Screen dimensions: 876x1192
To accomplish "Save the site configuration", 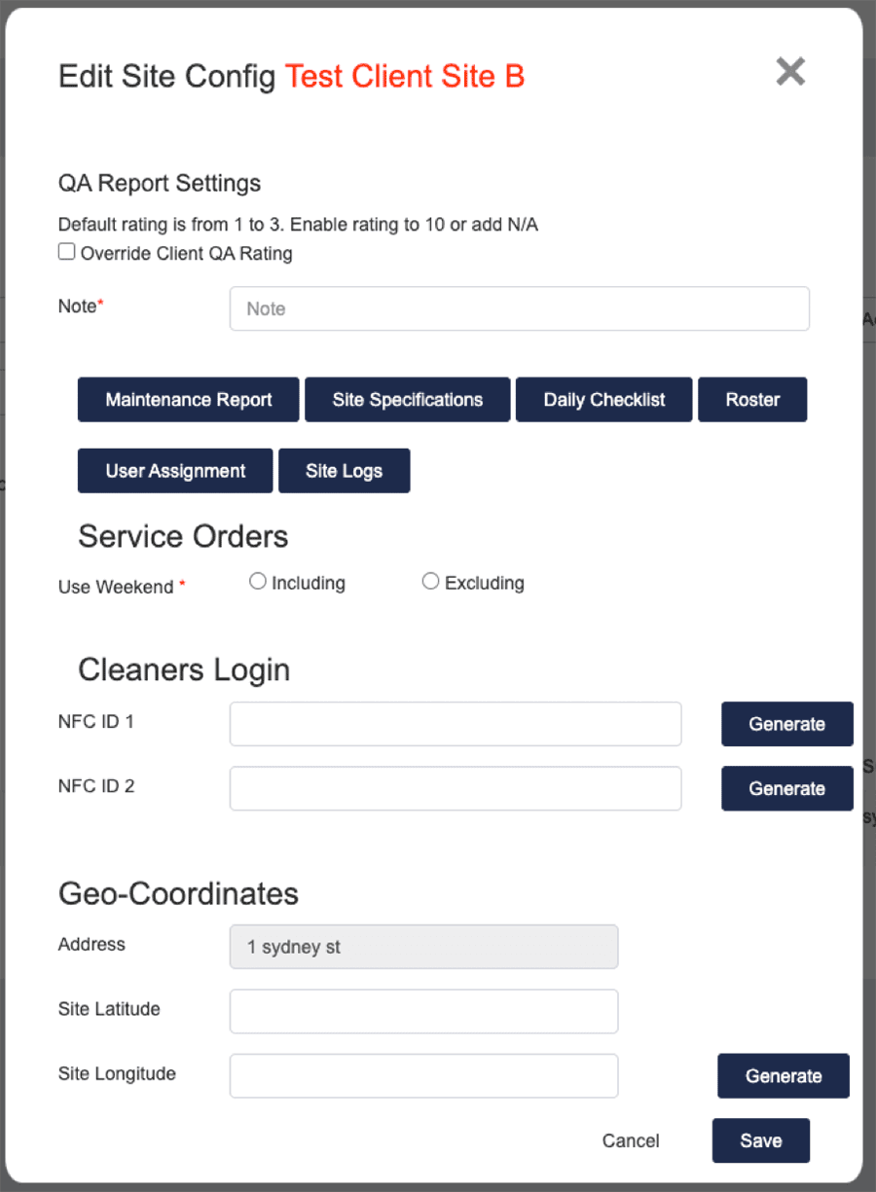I will 761,1140.
